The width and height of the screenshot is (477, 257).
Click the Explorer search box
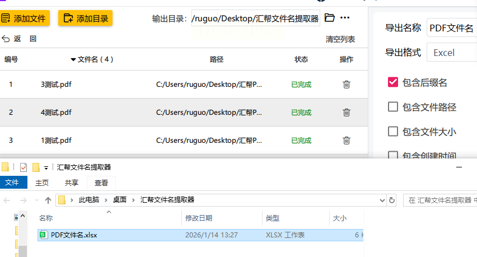(x=440, y=200)
